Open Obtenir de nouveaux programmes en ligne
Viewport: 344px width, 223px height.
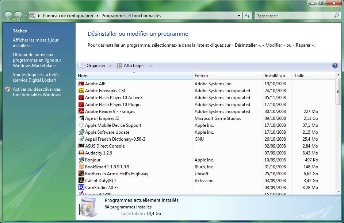tap(37, 60)
